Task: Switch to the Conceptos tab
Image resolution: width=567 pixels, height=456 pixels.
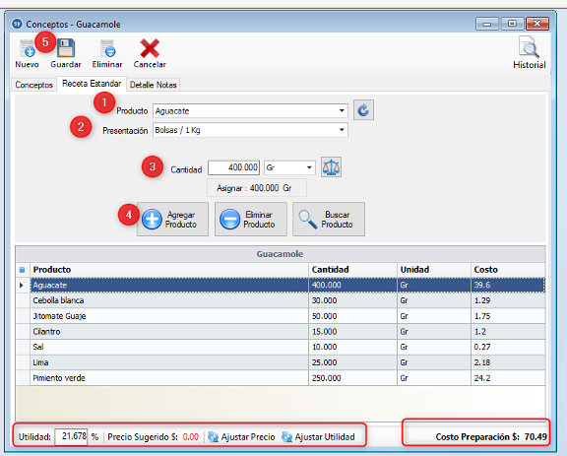Action: click(x=34, y=85)
